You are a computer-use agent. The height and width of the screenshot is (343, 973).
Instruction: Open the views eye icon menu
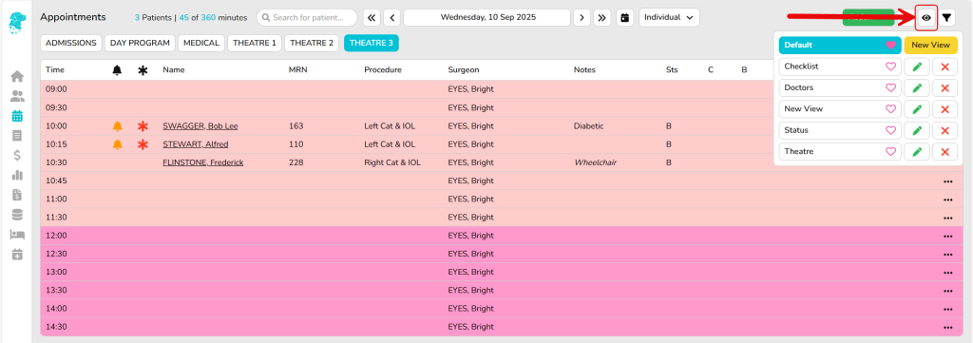tap(926, 18)
